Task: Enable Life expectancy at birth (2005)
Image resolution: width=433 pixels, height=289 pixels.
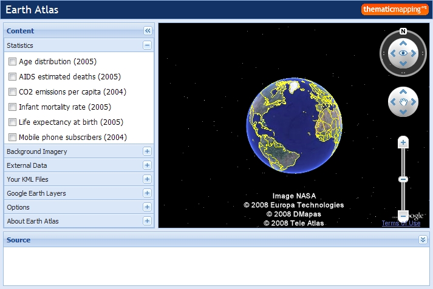Action: point(12,122)
